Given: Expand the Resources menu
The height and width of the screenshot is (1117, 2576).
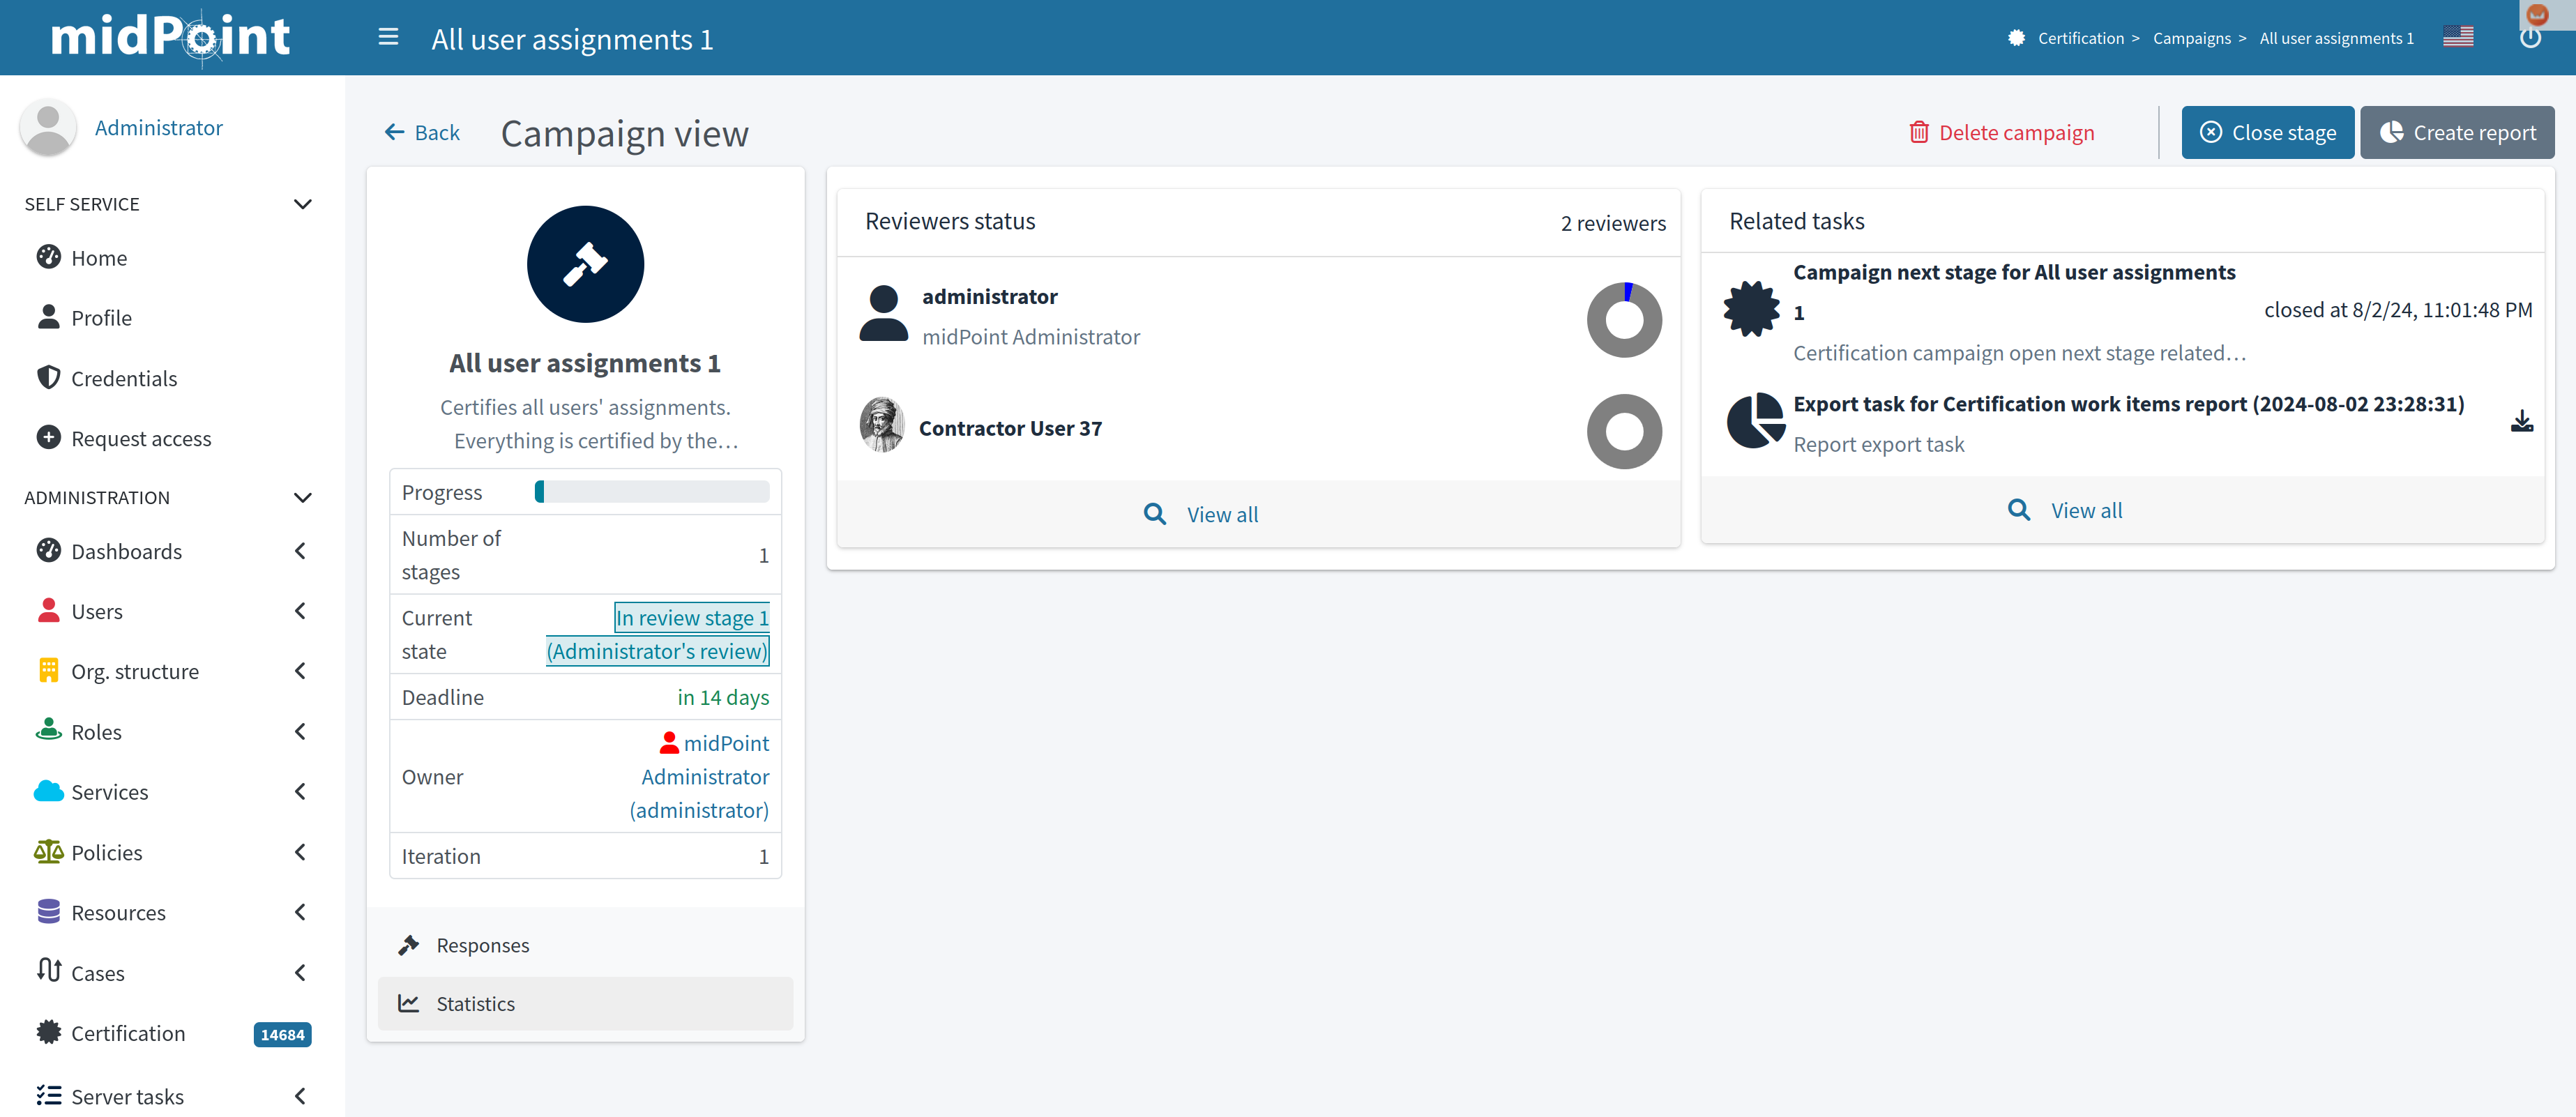Looking at the screenshot, I should (x=299, y=912).
